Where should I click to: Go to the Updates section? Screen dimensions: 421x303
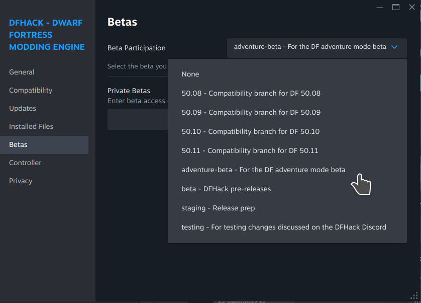[x=23, y=108]
